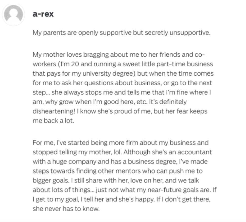This screenshot has height=222, width=246.
Task: Select the sentence about openly supportive parents
Action: tap(121, 33)
